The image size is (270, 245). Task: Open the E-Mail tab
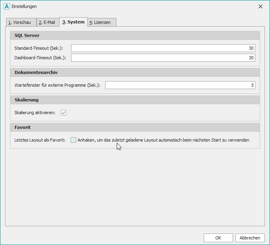48,22
